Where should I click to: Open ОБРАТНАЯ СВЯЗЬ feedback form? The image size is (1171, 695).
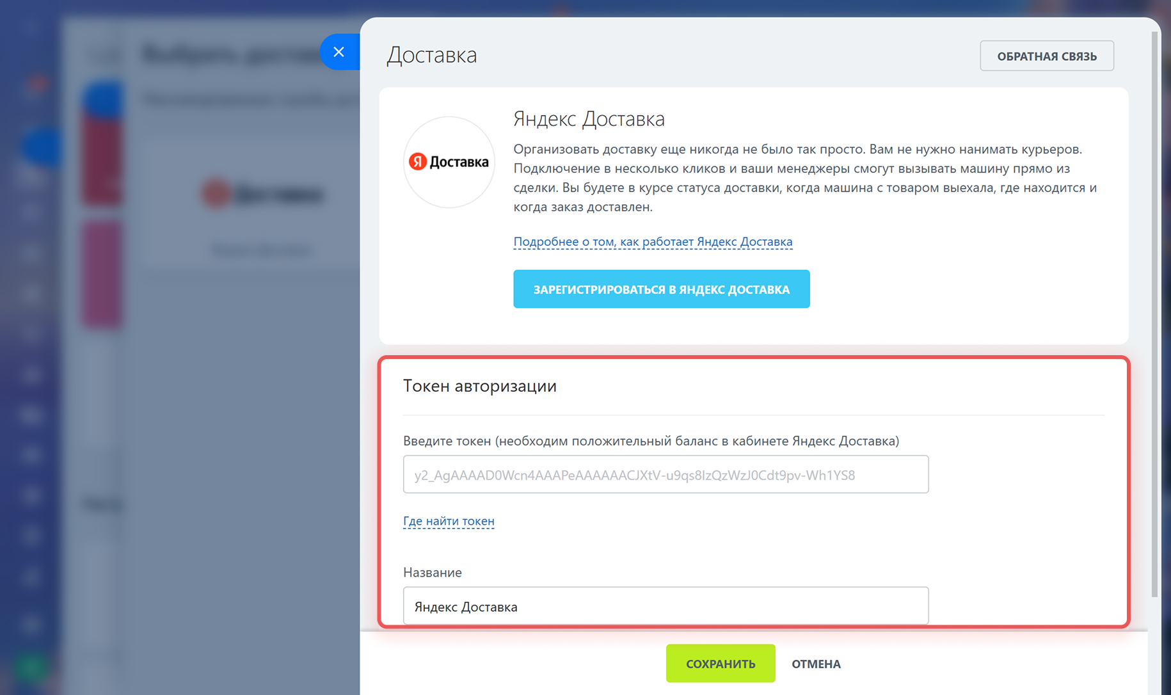(x=1047, y=56)
